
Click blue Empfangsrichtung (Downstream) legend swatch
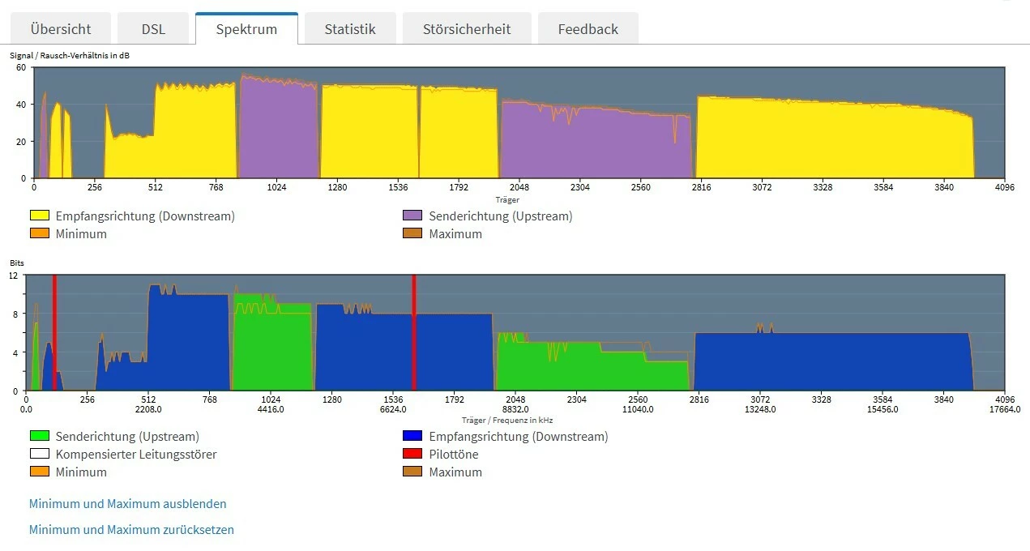pos(412,437)
